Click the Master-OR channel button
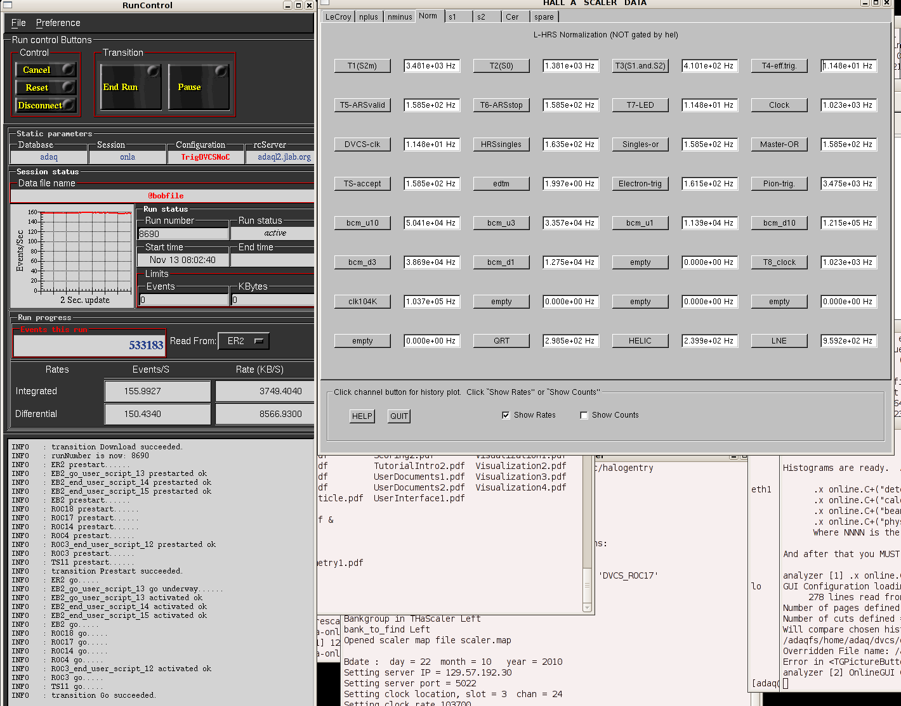The height and width of the screenshot is (706, 901). point(779,144)
